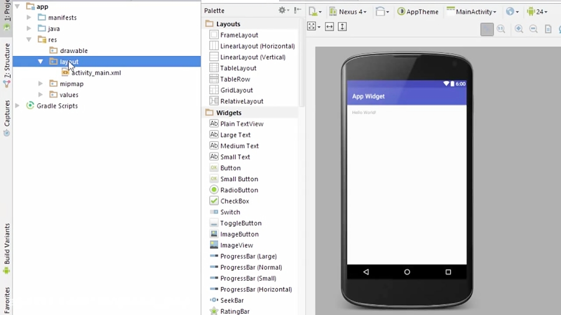Hide the Palette panel using the collapse icon
This screenshot has height=315, width=561.
click(298, 11)
